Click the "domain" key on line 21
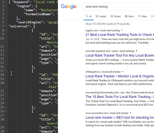 [x=47, y=91]
